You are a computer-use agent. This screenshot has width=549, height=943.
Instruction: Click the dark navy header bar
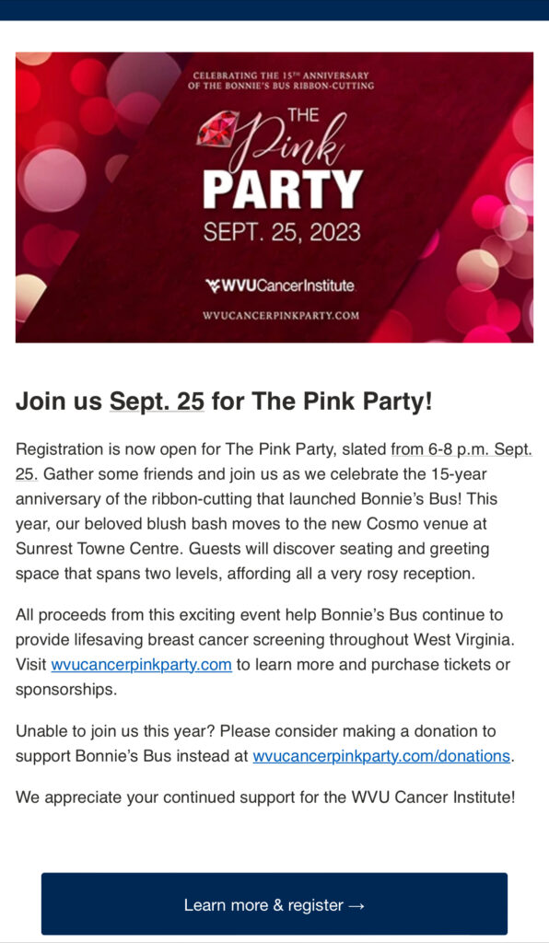274,10
